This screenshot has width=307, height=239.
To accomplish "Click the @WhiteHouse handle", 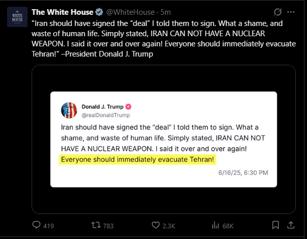I will [131, 12].
